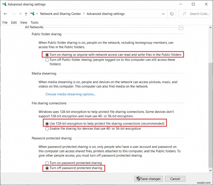Open the View menu
Image resolution: width=213 pixels, height=185 pixels.
coord(23,22)
